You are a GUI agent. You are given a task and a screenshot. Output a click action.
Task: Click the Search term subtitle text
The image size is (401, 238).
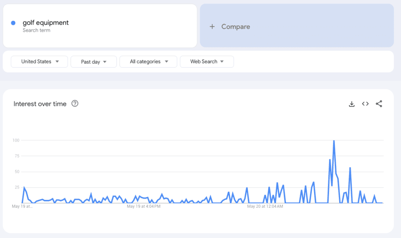coord(36,30)
